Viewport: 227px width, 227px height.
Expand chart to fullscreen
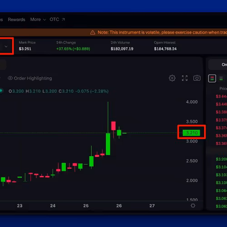[185, 78]
